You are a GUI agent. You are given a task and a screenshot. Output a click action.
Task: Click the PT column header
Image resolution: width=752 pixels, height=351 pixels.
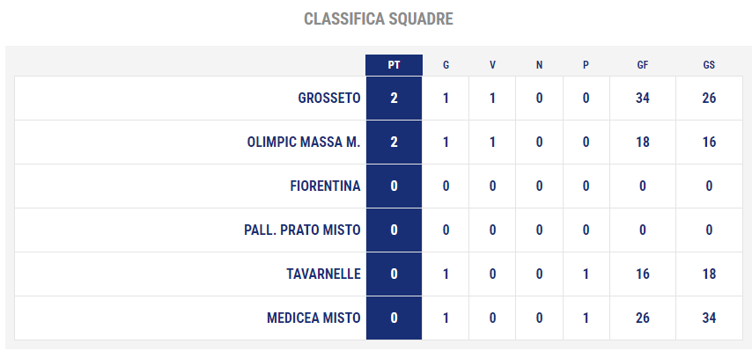tap(394, 65)
